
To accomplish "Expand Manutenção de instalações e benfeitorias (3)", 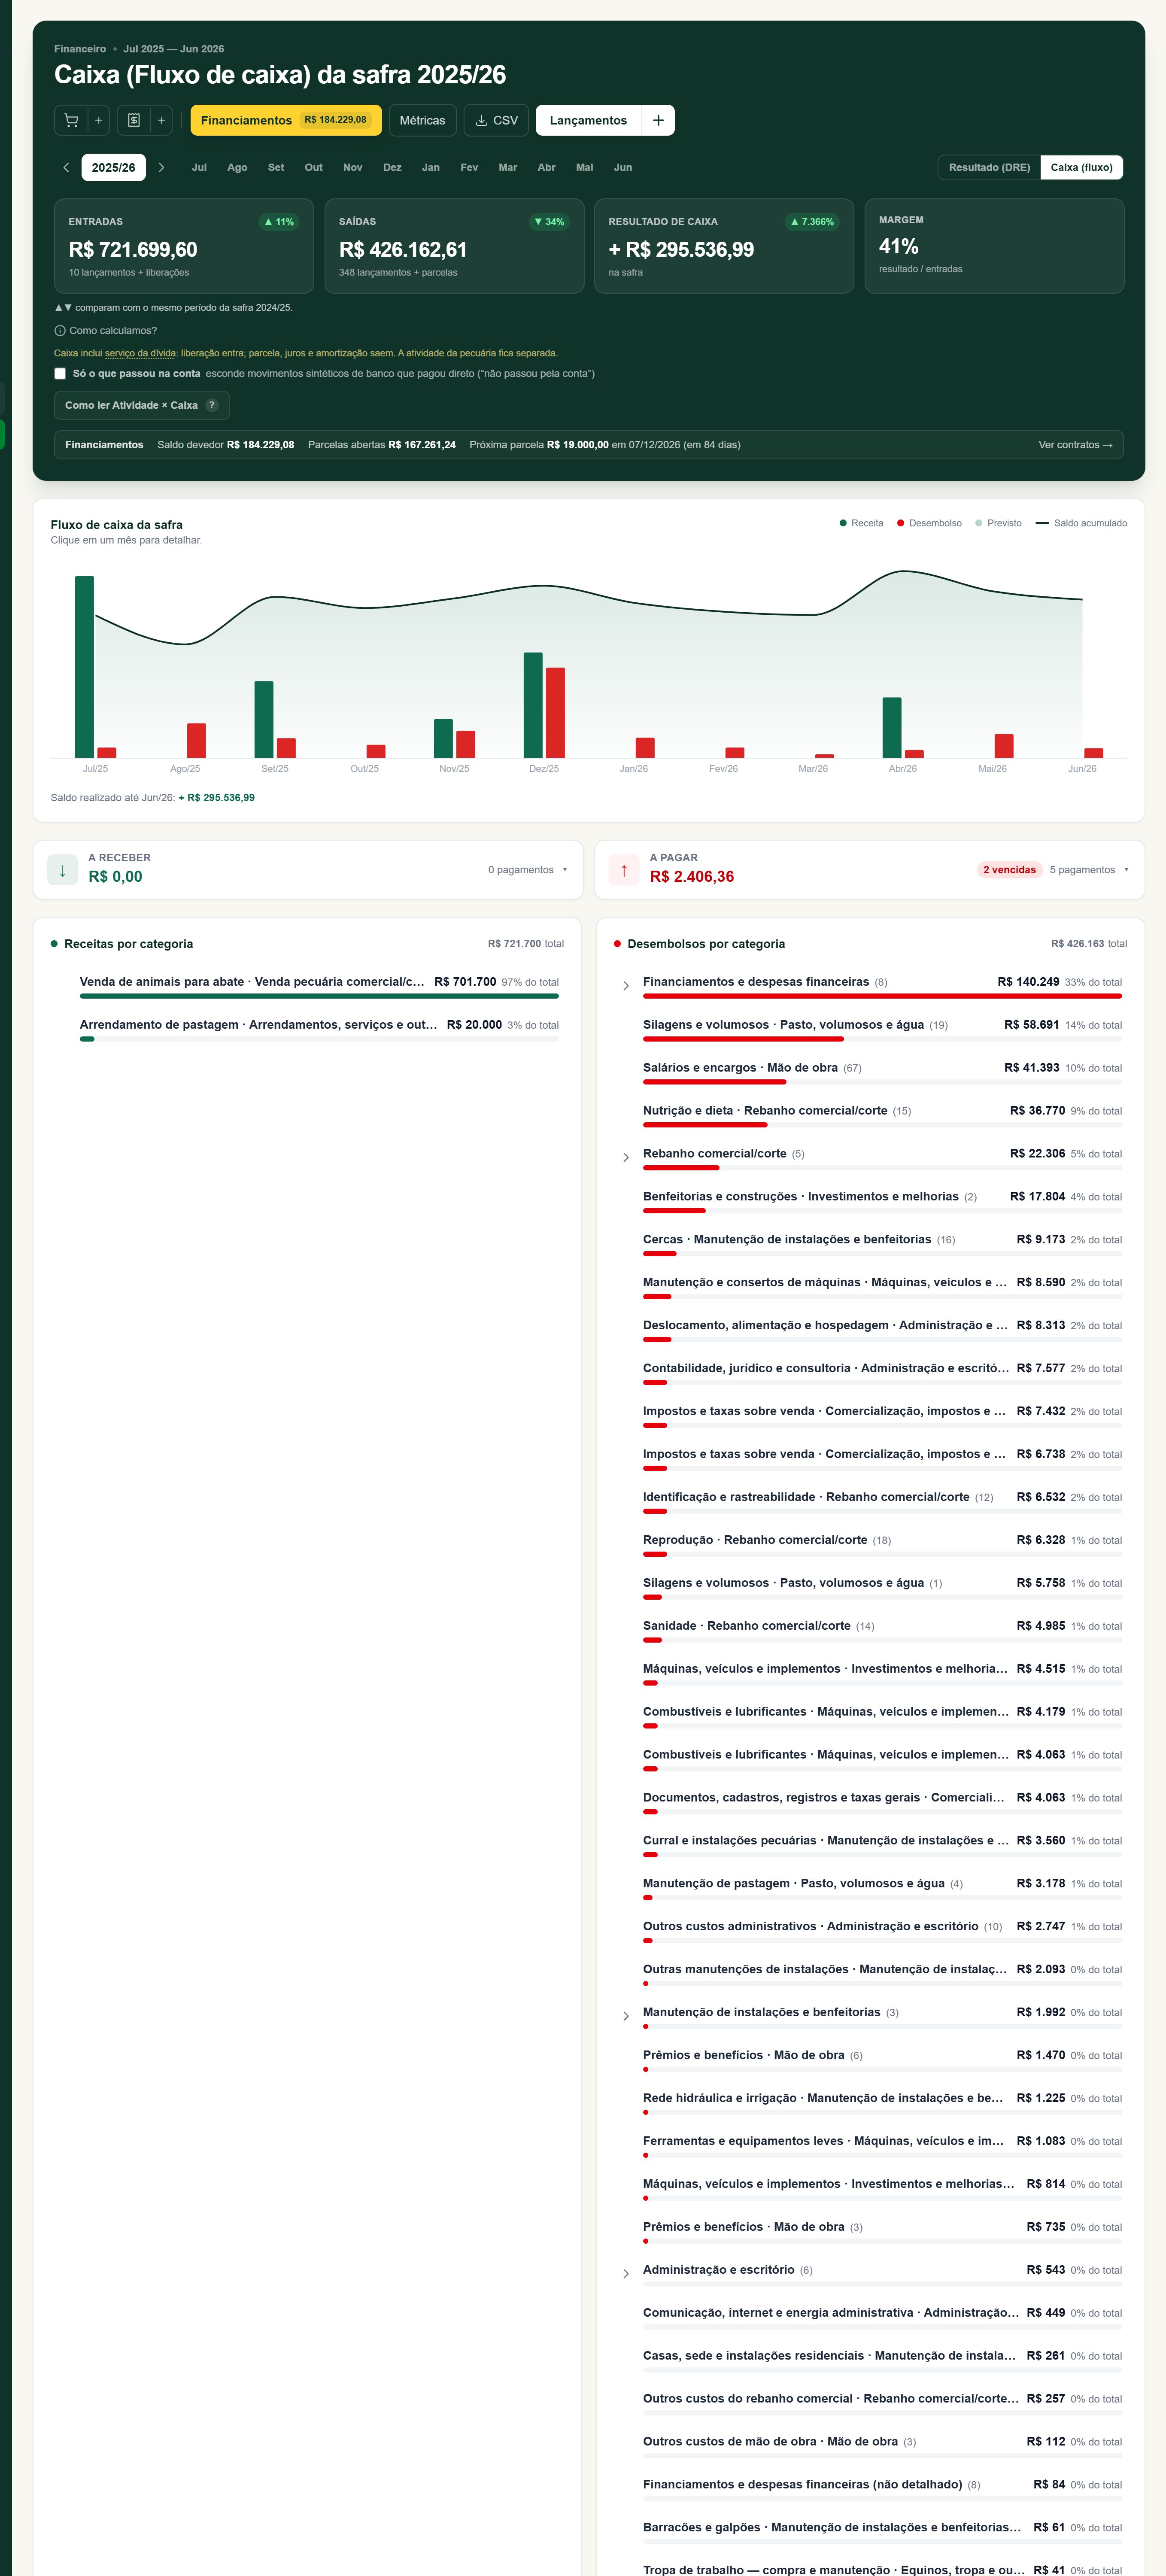I will 626,2016.
